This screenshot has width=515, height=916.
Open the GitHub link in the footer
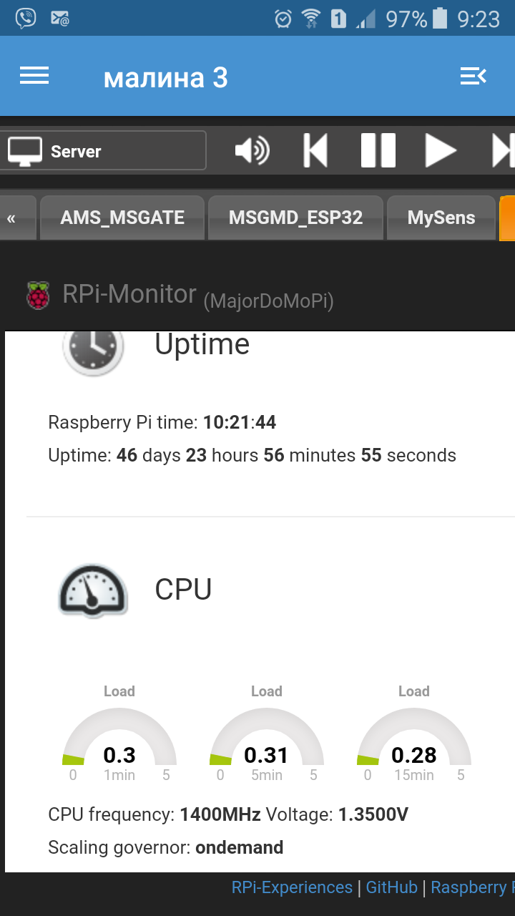point(391,887)
